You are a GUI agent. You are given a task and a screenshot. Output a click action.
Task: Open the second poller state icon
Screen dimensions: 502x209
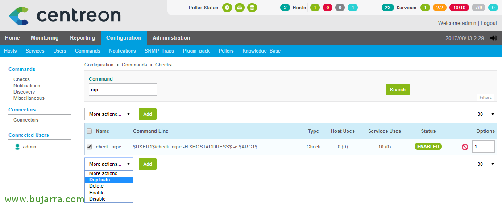coord(240,8)
